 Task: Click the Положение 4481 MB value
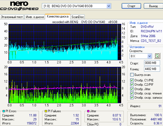tap(156, 119)
